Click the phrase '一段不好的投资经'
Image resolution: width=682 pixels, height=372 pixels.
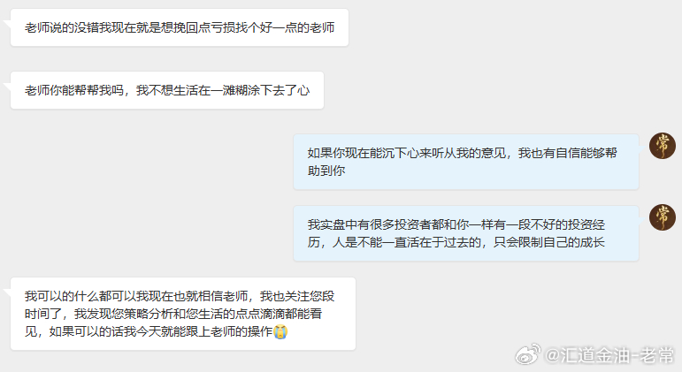[556, 224]
